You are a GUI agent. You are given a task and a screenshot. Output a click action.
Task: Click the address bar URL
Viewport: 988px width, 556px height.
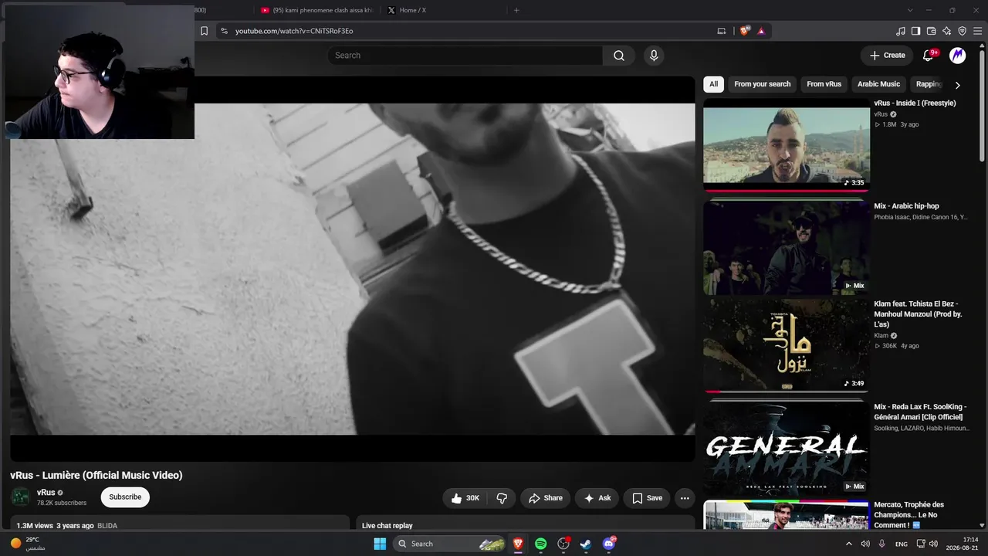pos(294,31)
